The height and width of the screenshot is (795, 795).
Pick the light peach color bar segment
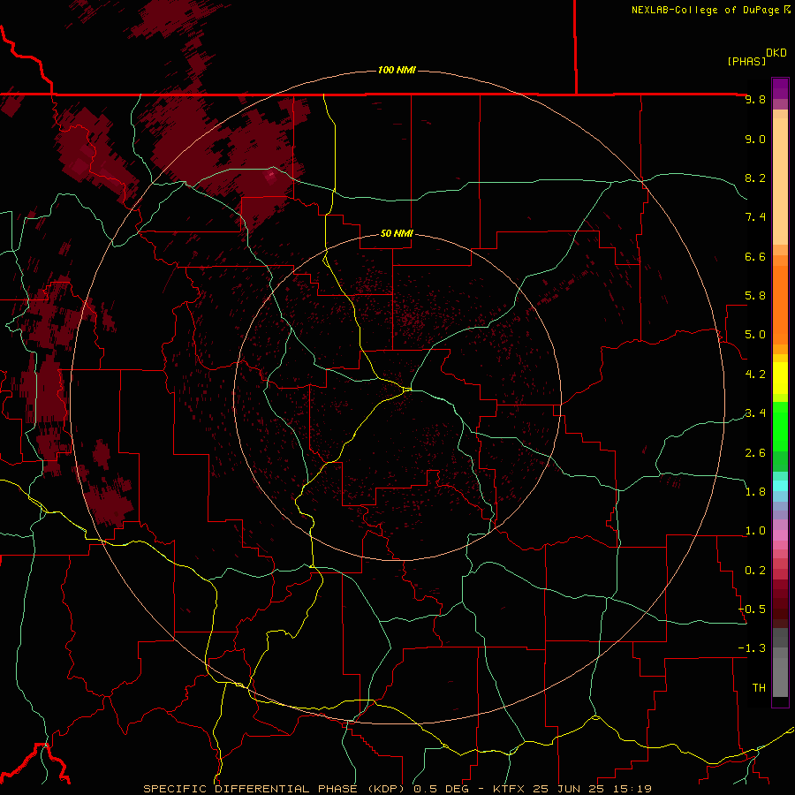pyautogui.click(x=780, y=181)
